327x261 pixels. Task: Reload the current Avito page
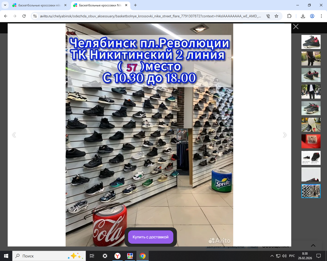tap(24, 16)
